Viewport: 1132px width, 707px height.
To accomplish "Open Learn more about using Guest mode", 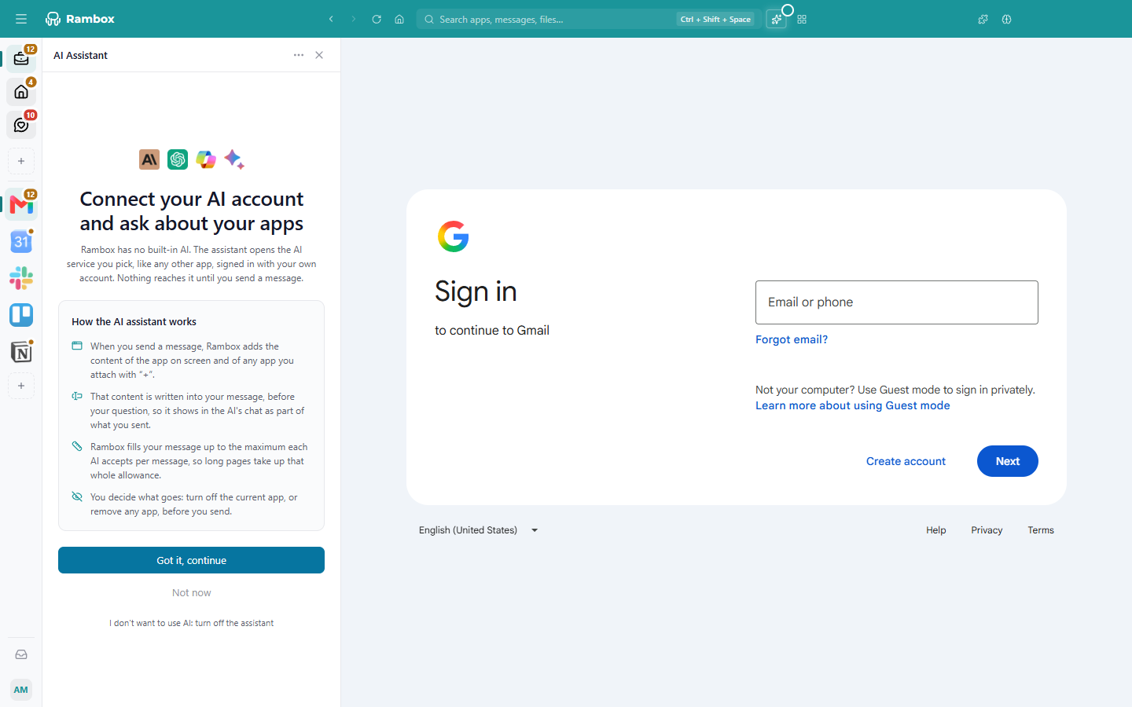I will (x=853, y=405).
